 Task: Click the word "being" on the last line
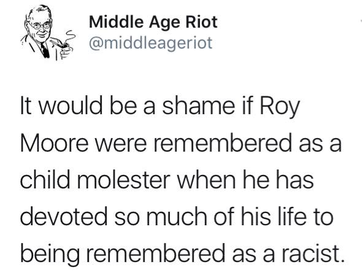pyautogui.click(x=50, y=255)
